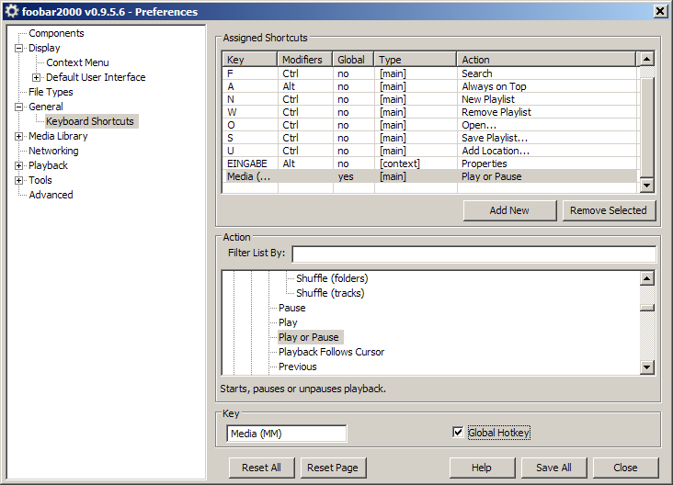This screenshot has width=673, height=485.
Task: Select the Search shortcut row
Action: tap(430, 73)
